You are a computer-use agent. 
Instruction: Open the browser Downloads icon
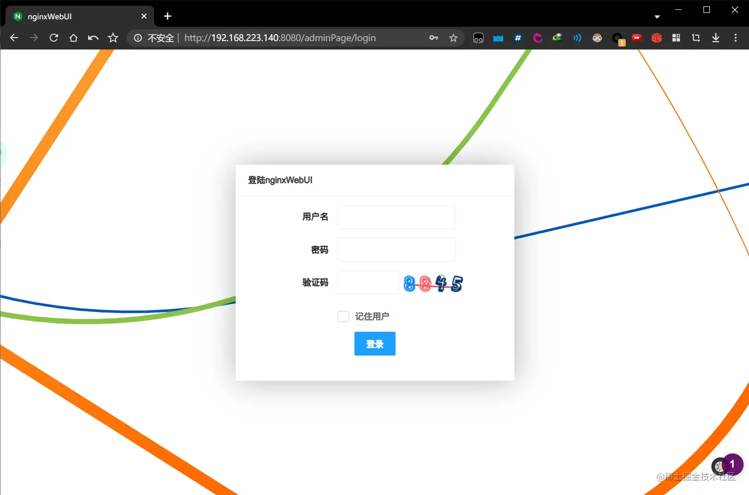[x=715, y=38]
